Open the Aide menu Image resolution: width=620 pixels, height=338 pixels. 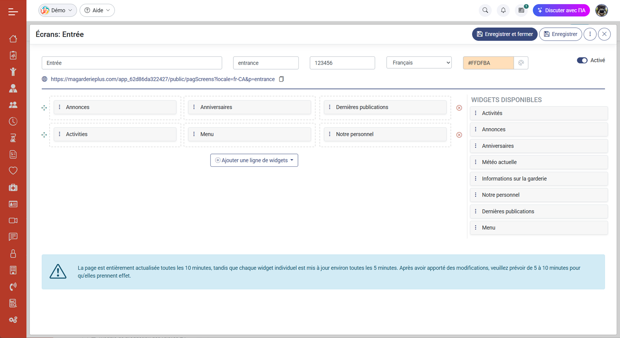97,11
